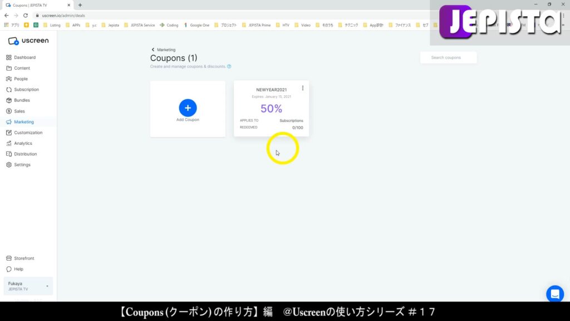This screenshot has width=570, height=321.
Task: Open Sales menu item
Action: click(x=19, y=111)
